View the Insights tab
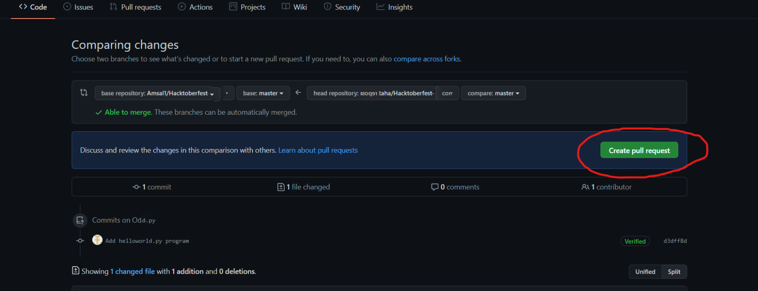The height and width of the screenshot is (291, 758). [394, 7]
